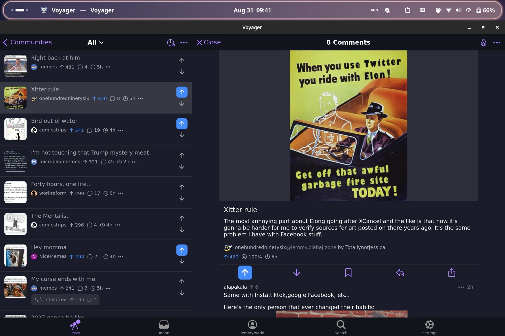Open the volume indicator in top bar
Image resolution: width=505 pixels, height=336 pixels.
pyautogui.click(x=459, y=10)
